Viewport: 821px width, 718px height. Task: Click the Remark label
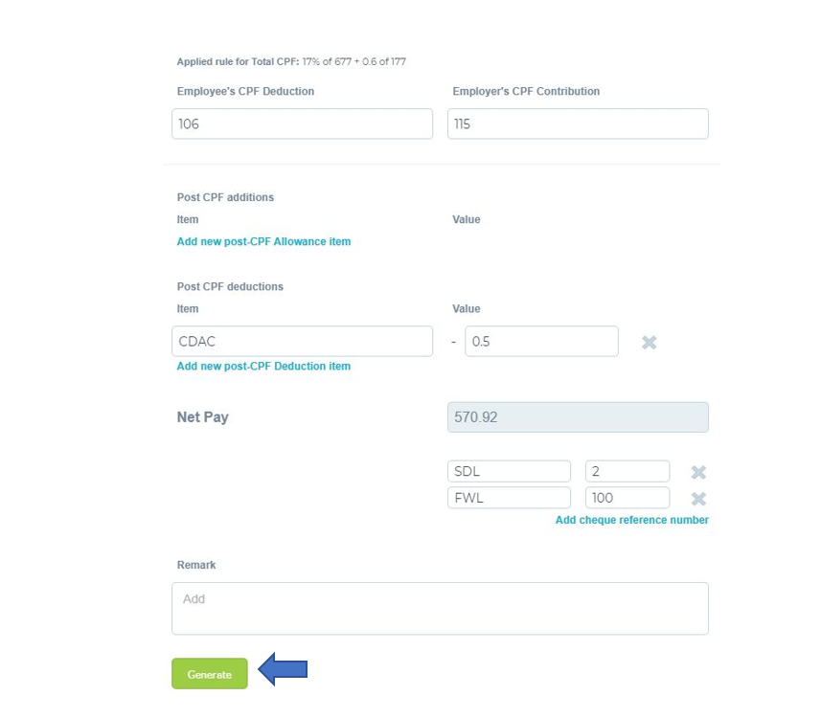(x=196, y=565)
